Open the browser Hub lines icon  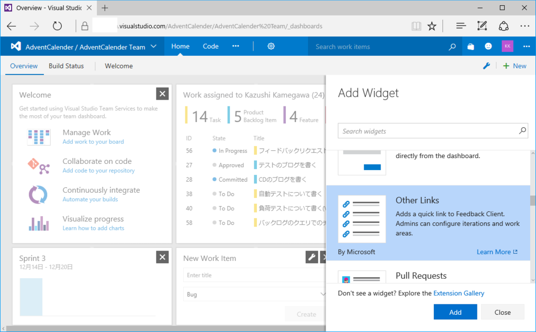coord(461,26)
